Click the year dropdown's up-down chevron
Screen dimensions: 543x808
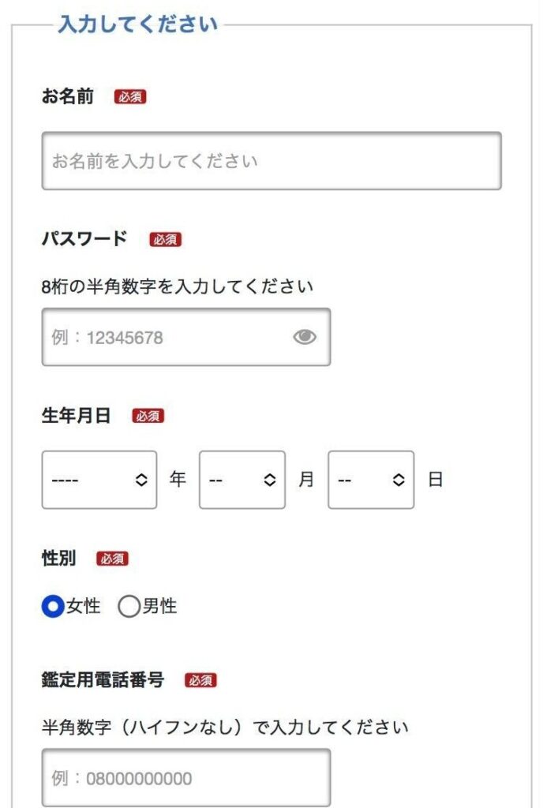pos(142,478)
